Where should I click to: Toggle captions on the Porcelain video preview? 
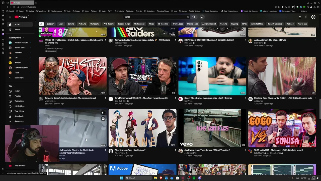[x=103, y=119]
